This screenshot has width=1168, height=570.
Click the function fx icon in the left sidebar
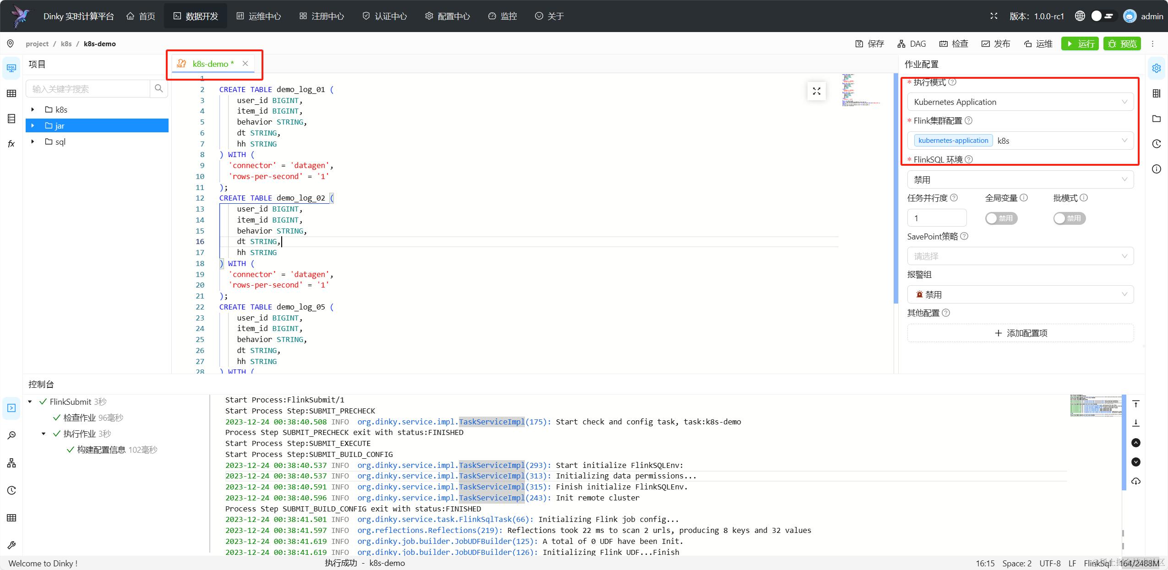click(x=11, y=144)
